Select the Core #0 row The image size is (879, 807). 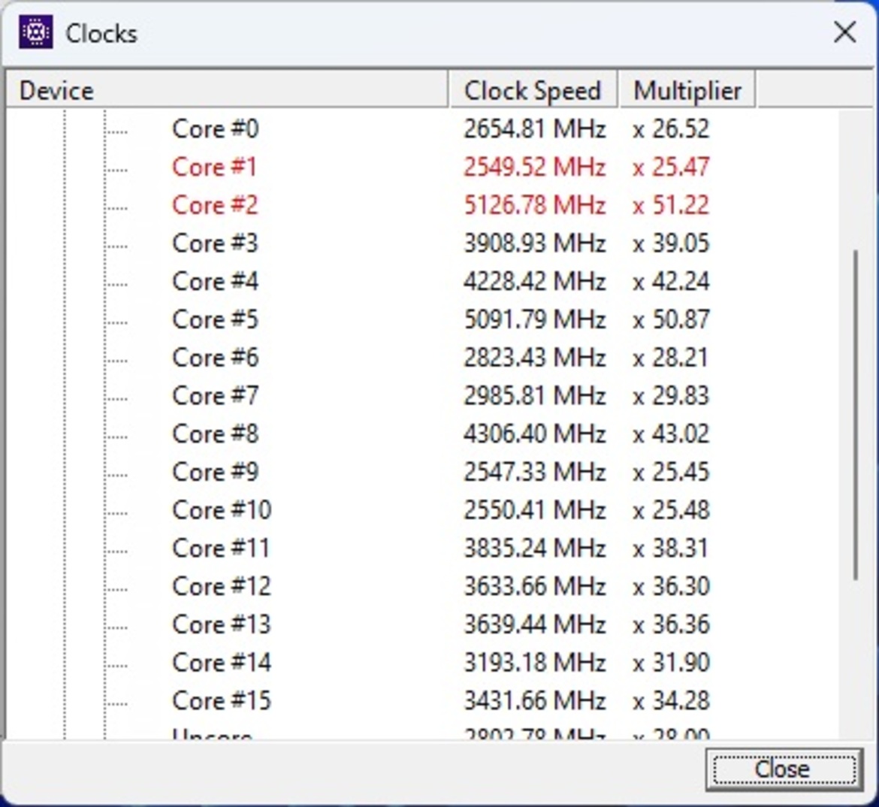[215, 129]
